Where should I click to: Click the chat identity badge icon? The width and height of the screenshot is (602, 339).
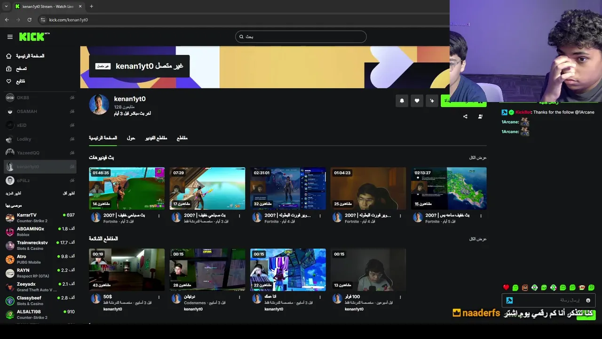[x=509, y=300]
